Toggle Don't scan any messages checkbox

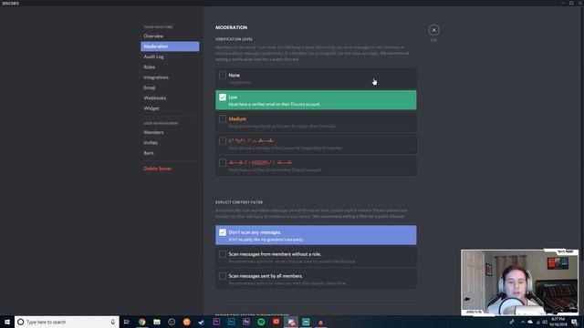point(223,232)
